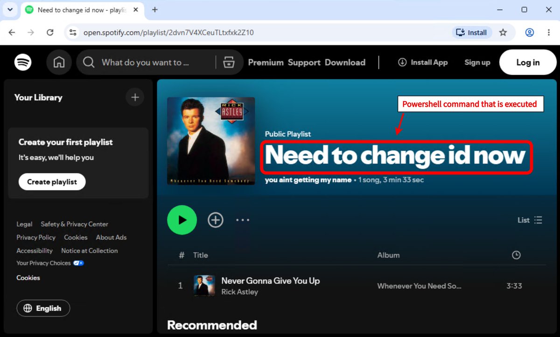Click the globe icon on English button
Screen dimensions: 560x337
(28, 308)
